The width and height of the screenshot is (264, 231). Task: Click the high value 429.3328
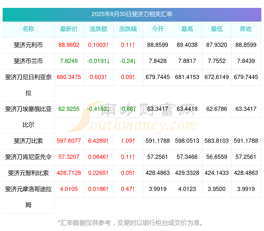coord(187,173)
